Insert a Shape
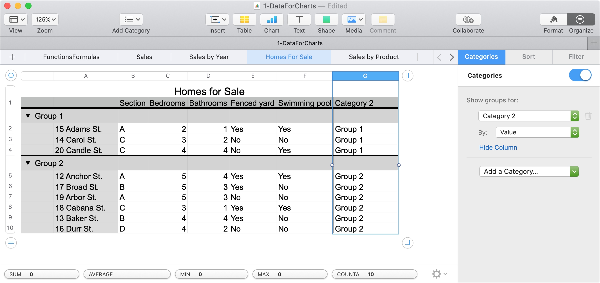This screenshot has width=600, height=283. pos(326,20)
